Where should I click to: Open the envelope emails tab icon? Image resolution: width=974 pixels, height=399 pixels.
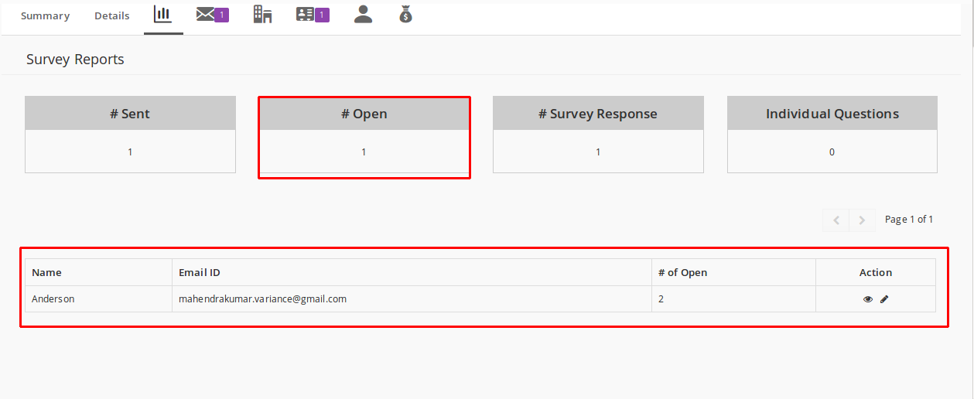(x=205, y=14)
